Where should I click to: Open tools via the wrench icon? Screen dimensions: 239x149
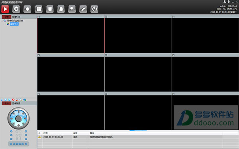pyautogui.click(x=83, y=9)
